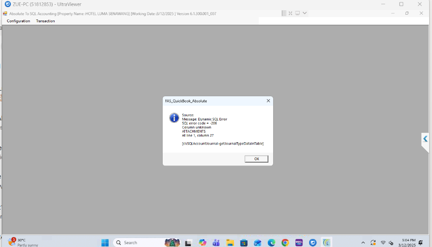Open Task View on the taskbar
The image size is (432, 247).
[x=188, y=243]
